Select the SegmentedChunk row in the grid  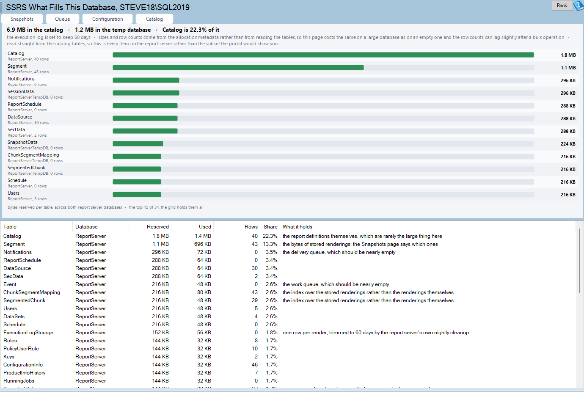289,300
